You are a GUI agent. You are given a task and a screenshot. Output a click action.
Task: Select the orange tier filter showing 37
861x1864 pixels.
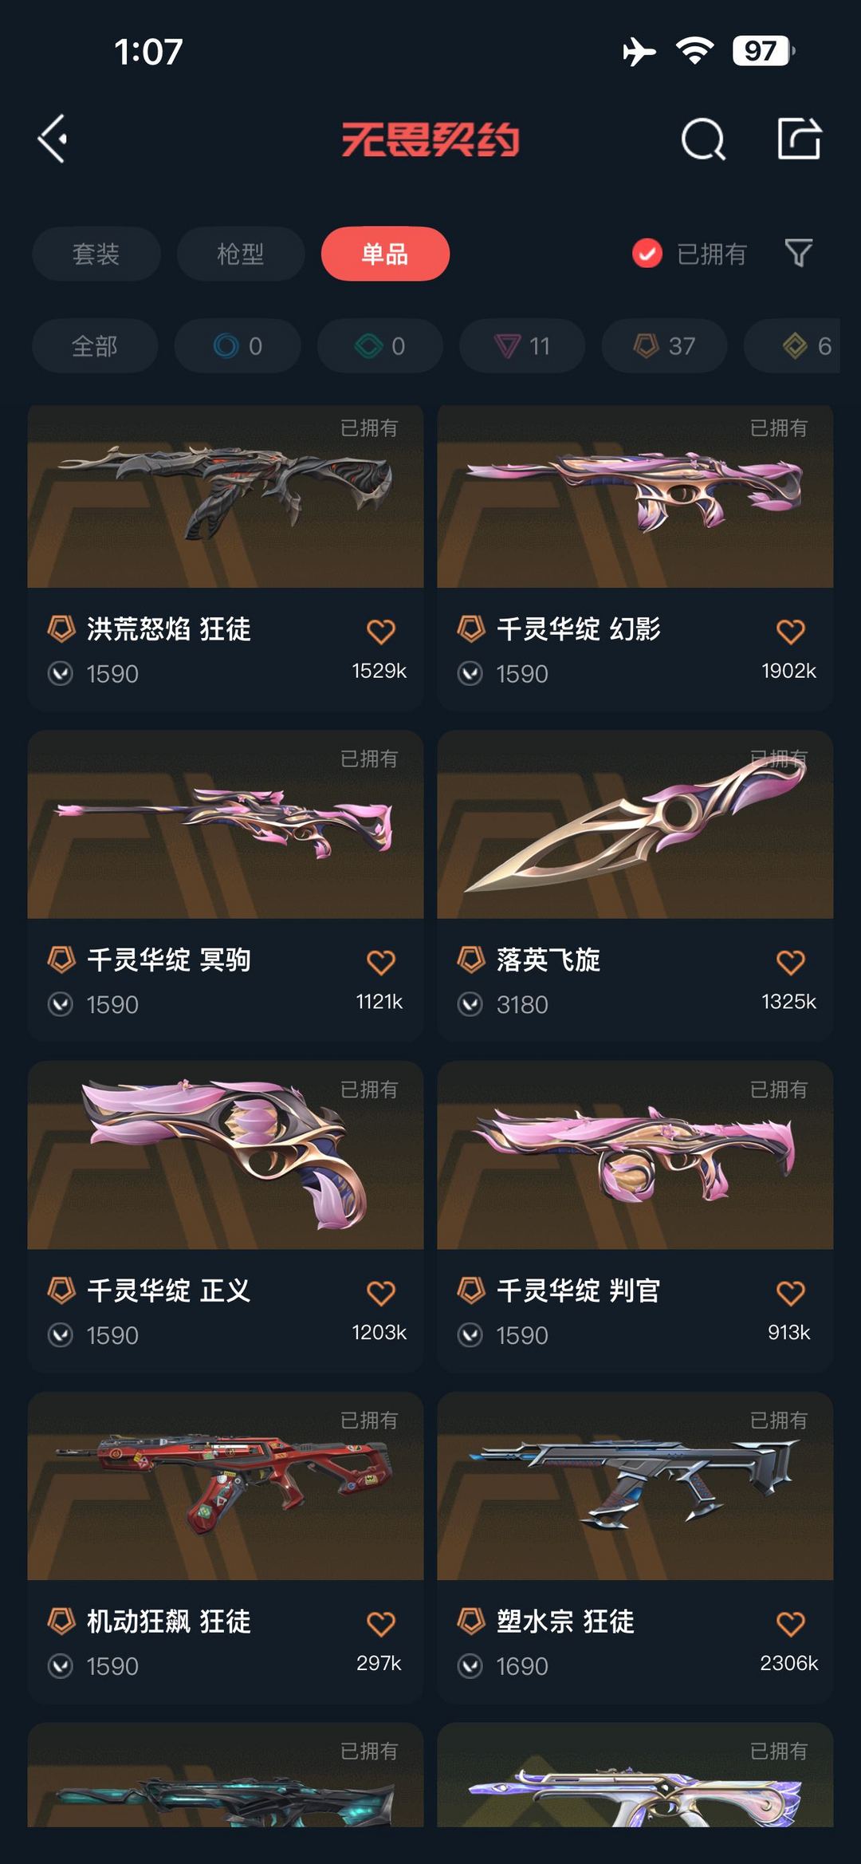(664, 345)
